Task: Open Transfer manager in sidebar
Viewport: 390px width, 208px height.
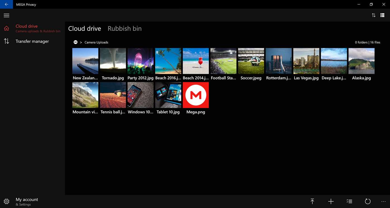Action: coord(32,41)
